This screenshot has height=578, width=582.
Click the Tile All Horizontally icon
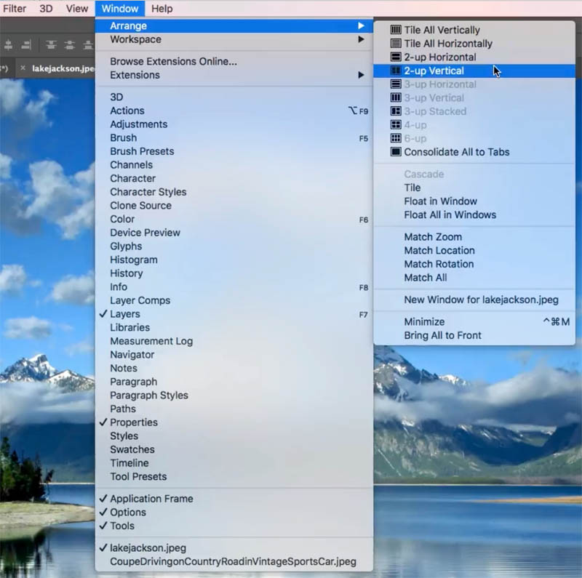[x=396, y=44]
